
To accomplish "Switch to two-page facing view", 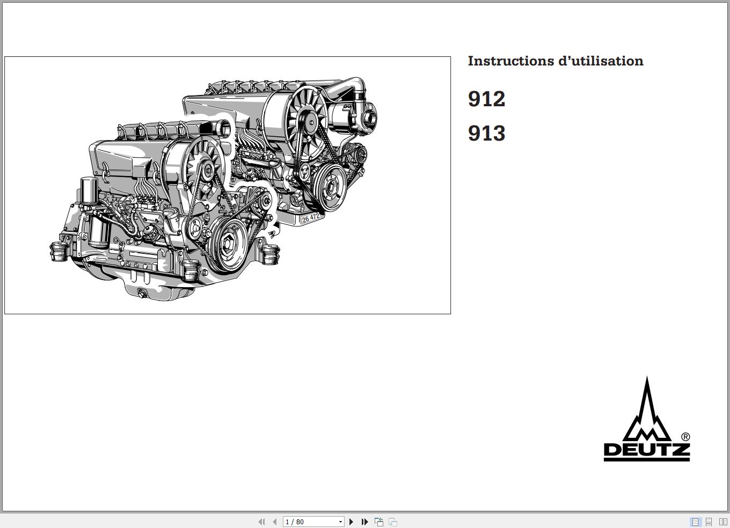I will tap(723, 522).
